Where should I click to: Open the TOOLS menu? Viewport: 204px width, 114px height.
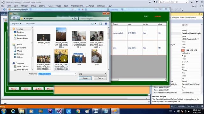pyautogui.click(x=58, y=6)
